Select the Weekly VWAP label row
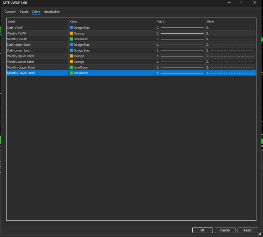 (38, 34)
